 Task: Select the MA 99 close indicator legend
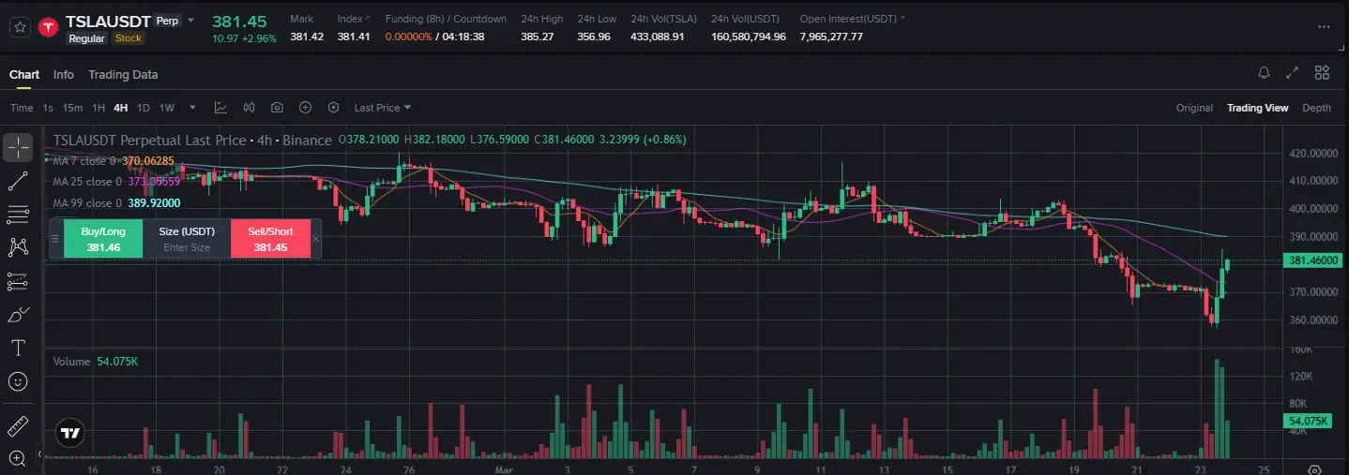tap(116, 203)
